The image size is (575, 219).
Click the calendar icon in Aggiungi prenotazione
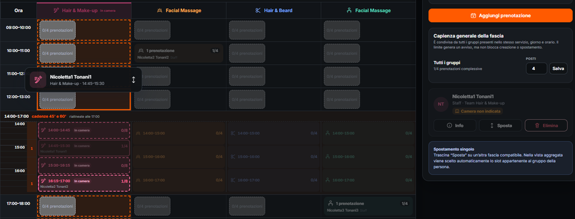(473, 16)
